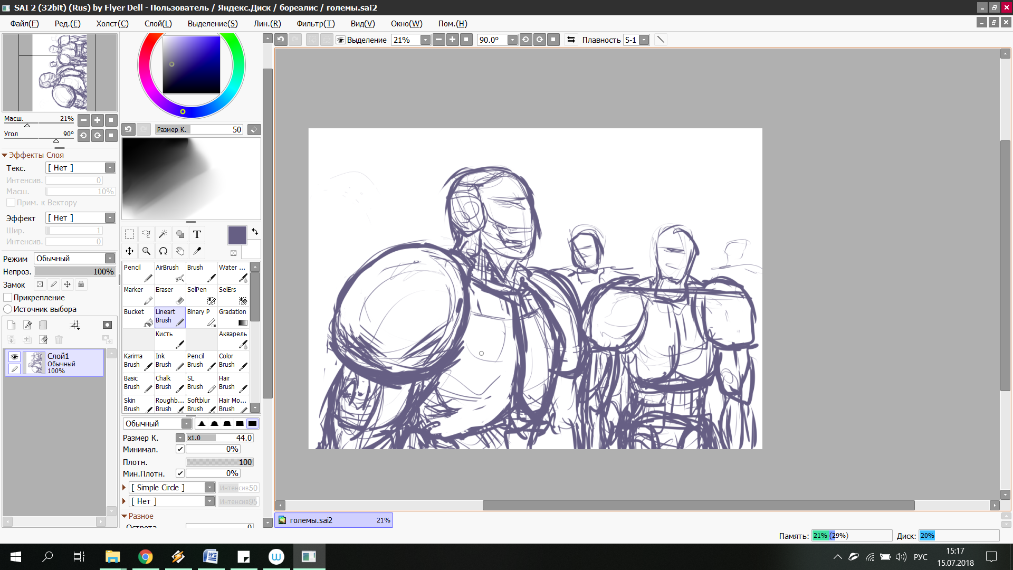
Task: Click the foreground color swatch
Action: tap(237, 235)
